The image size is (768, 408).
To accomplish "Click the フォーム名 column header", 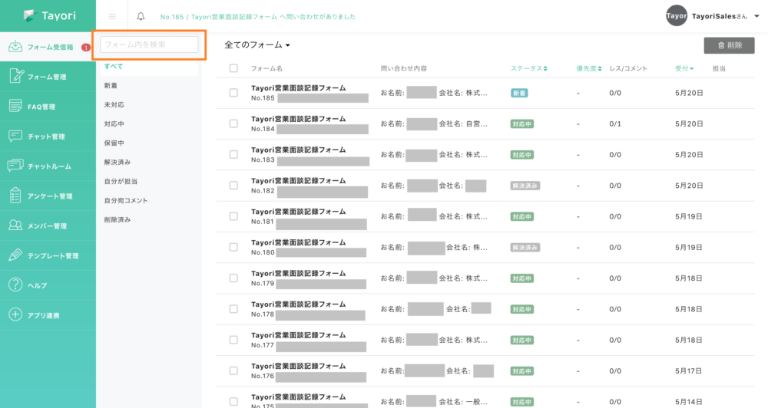I will click(266, 68).
